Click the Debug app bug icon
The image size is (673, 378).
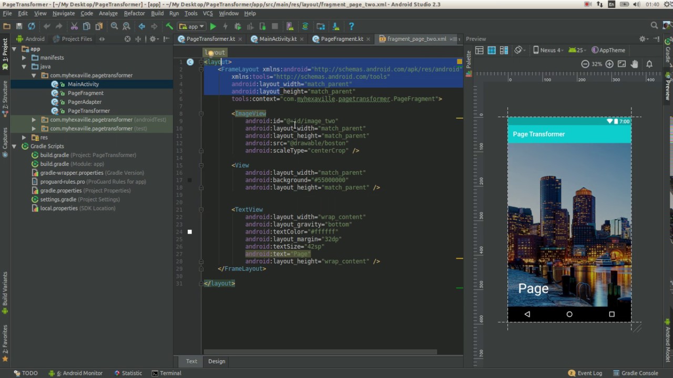click(x=238, y=26)
